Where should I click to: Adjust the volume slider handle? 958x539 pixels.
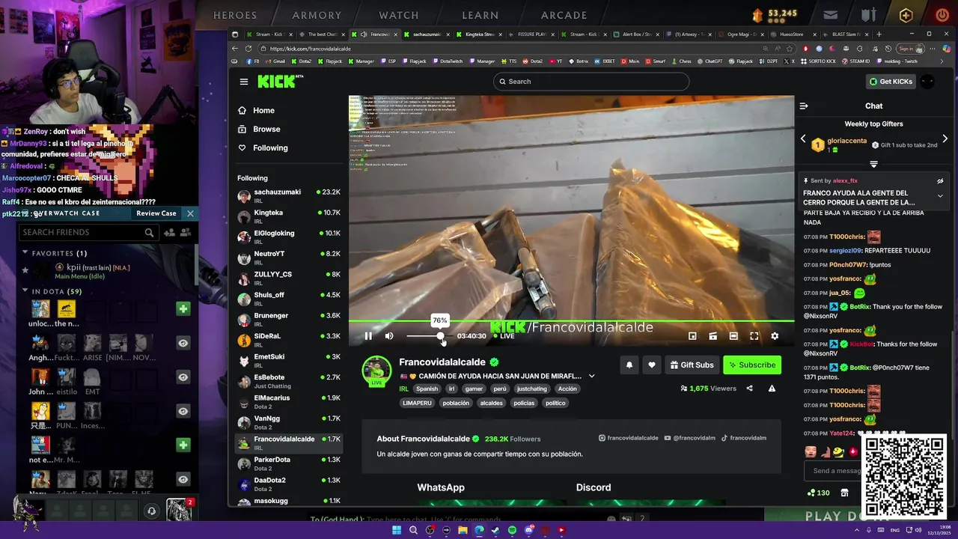(441, 336)
